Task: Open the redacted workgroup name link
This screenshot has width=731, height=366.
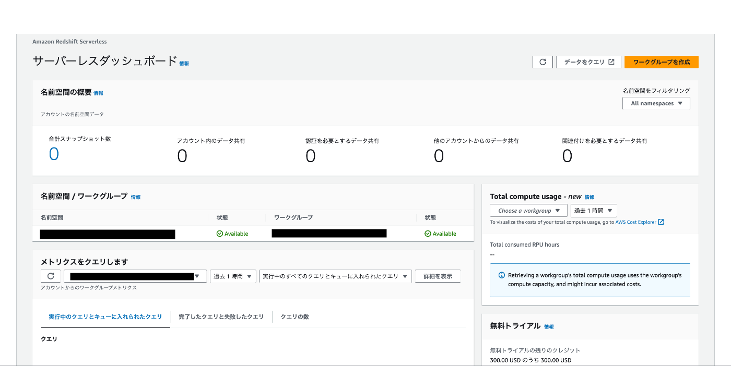Action: tap(329, 233)
